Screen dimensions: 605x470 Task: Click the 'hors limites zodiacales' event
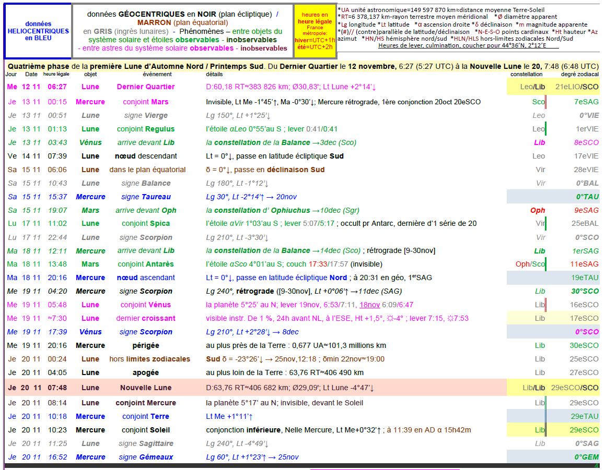pos(149,359)
